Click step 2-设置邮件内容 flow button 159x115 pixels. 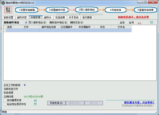[x=56, y=10]
